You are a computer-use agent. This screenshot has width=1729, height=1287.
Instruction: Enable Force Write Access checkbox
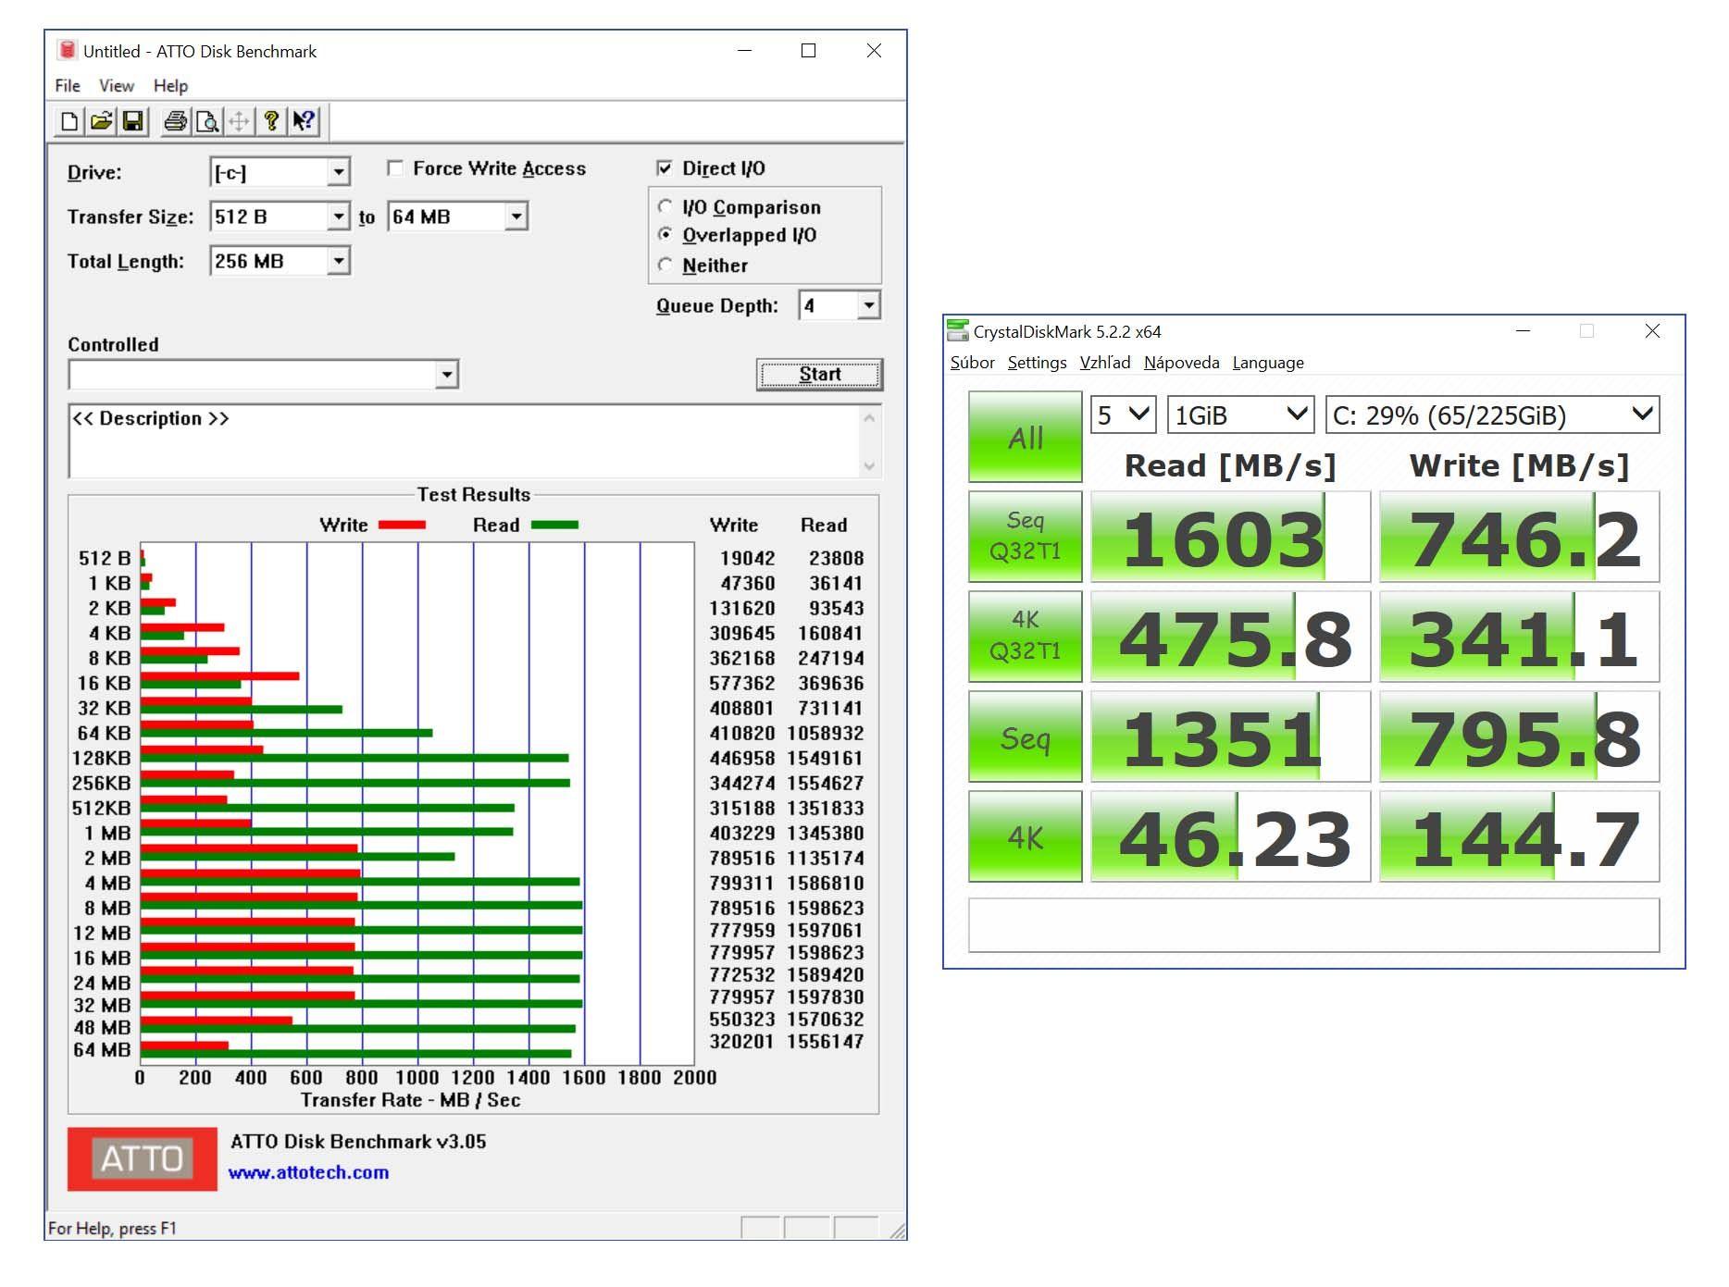tap(395, 167)
